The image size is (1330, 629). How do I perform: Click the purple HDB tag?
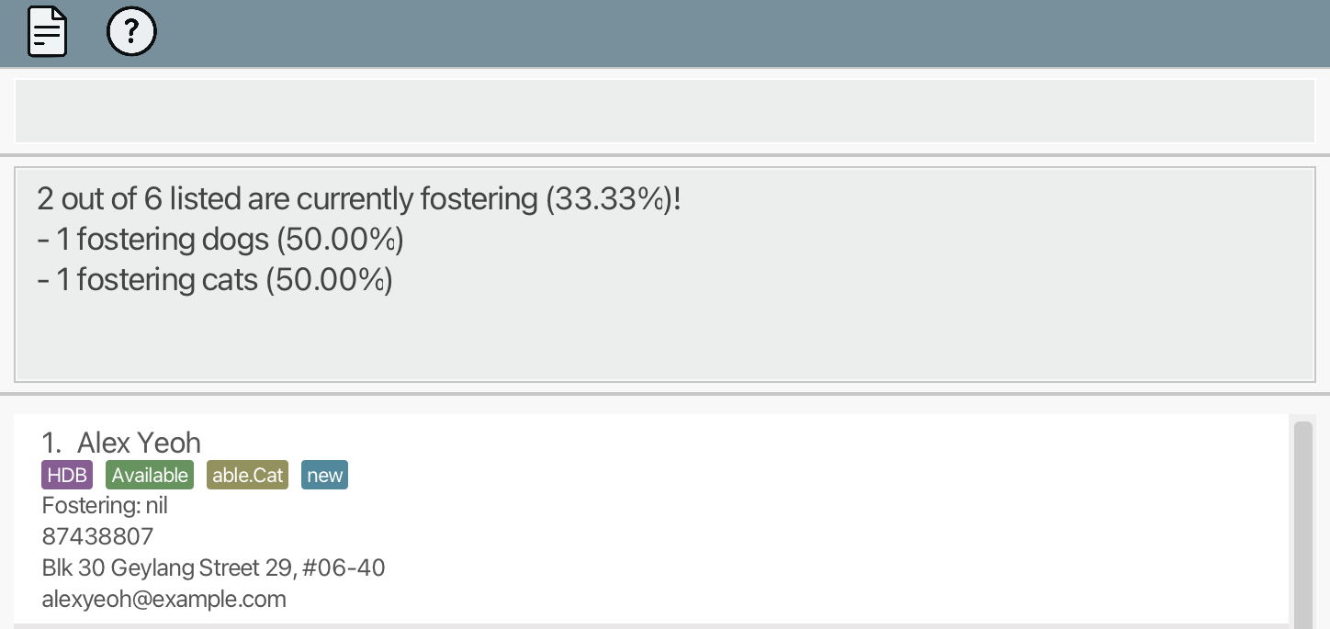coord(67,475)
